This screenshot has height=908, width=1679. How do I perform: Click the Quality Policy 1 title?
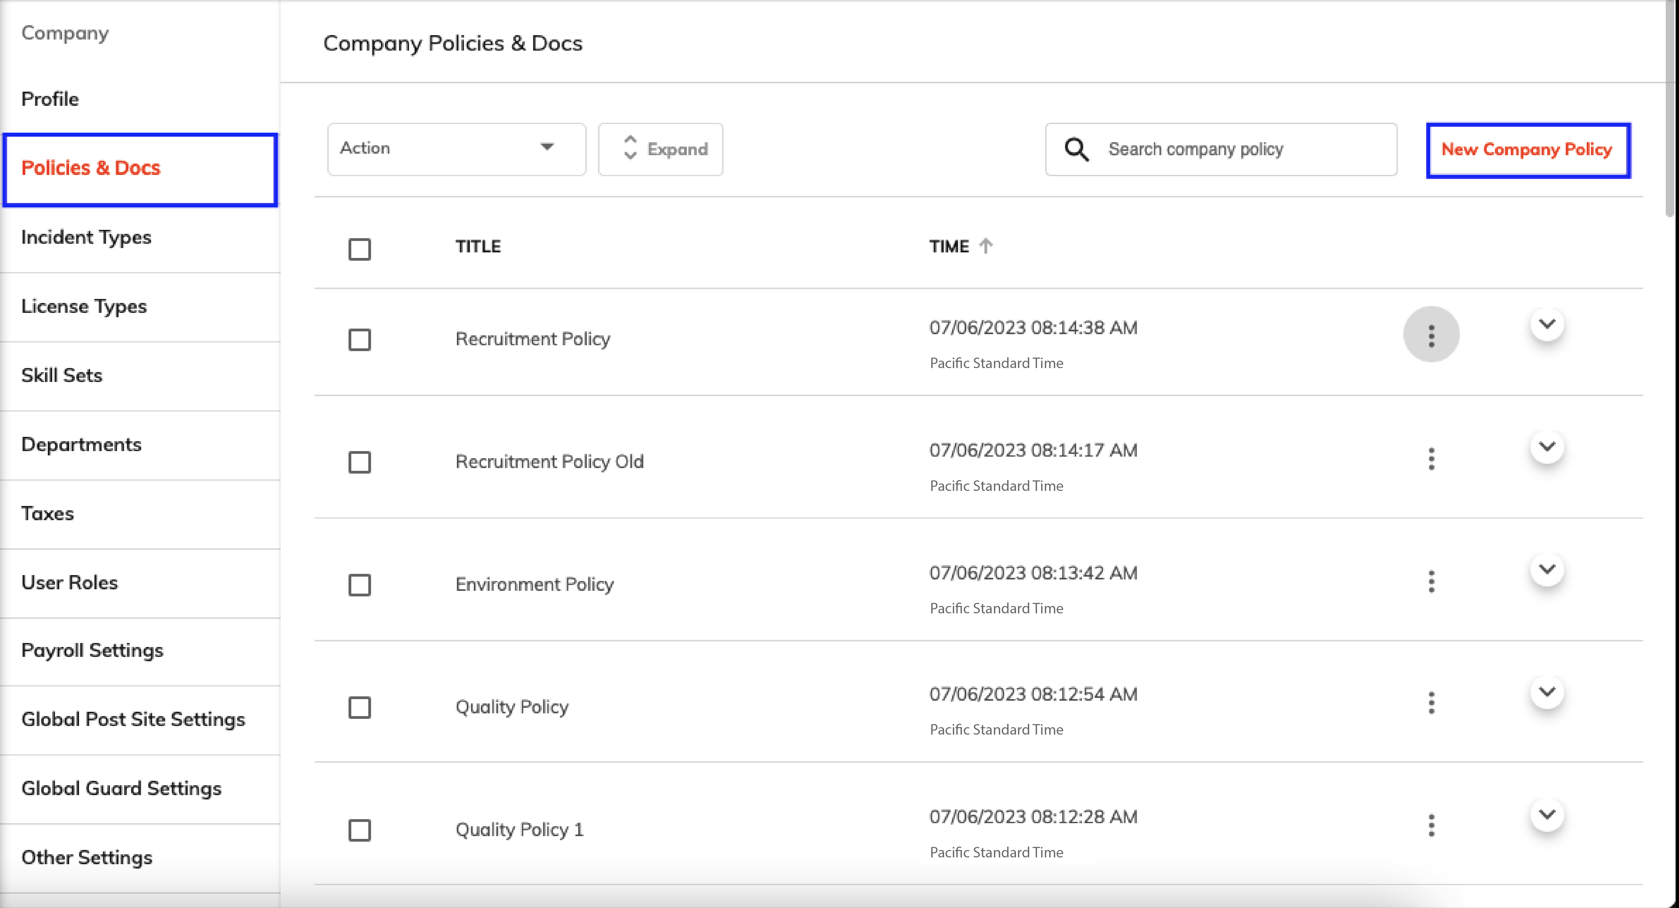[520, 829]
